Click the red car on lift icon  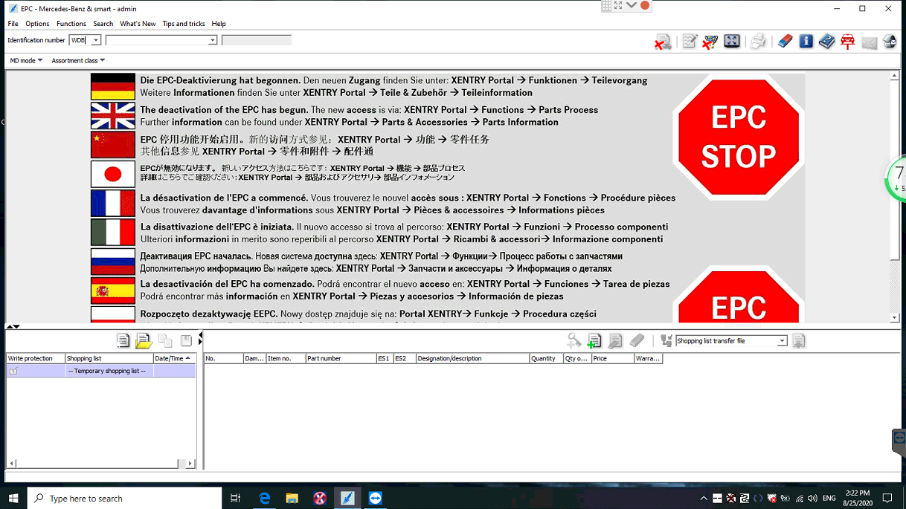coord(847,42)
